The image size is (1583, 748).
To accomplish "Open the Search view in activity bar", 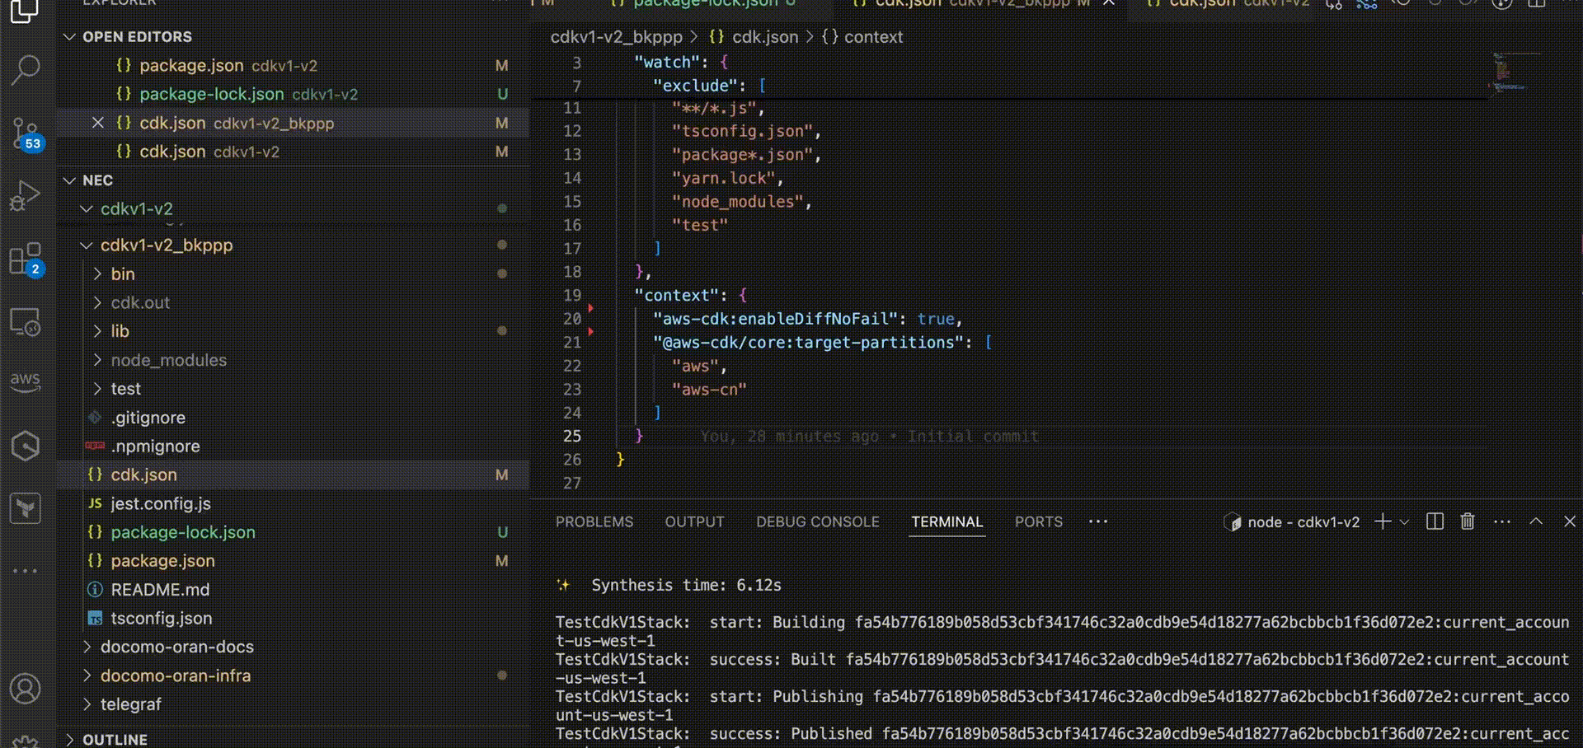I will [x=26, y=70].
